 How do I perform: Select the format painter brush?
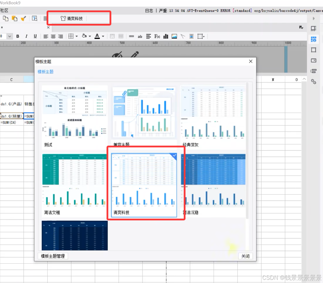(23, 19)
